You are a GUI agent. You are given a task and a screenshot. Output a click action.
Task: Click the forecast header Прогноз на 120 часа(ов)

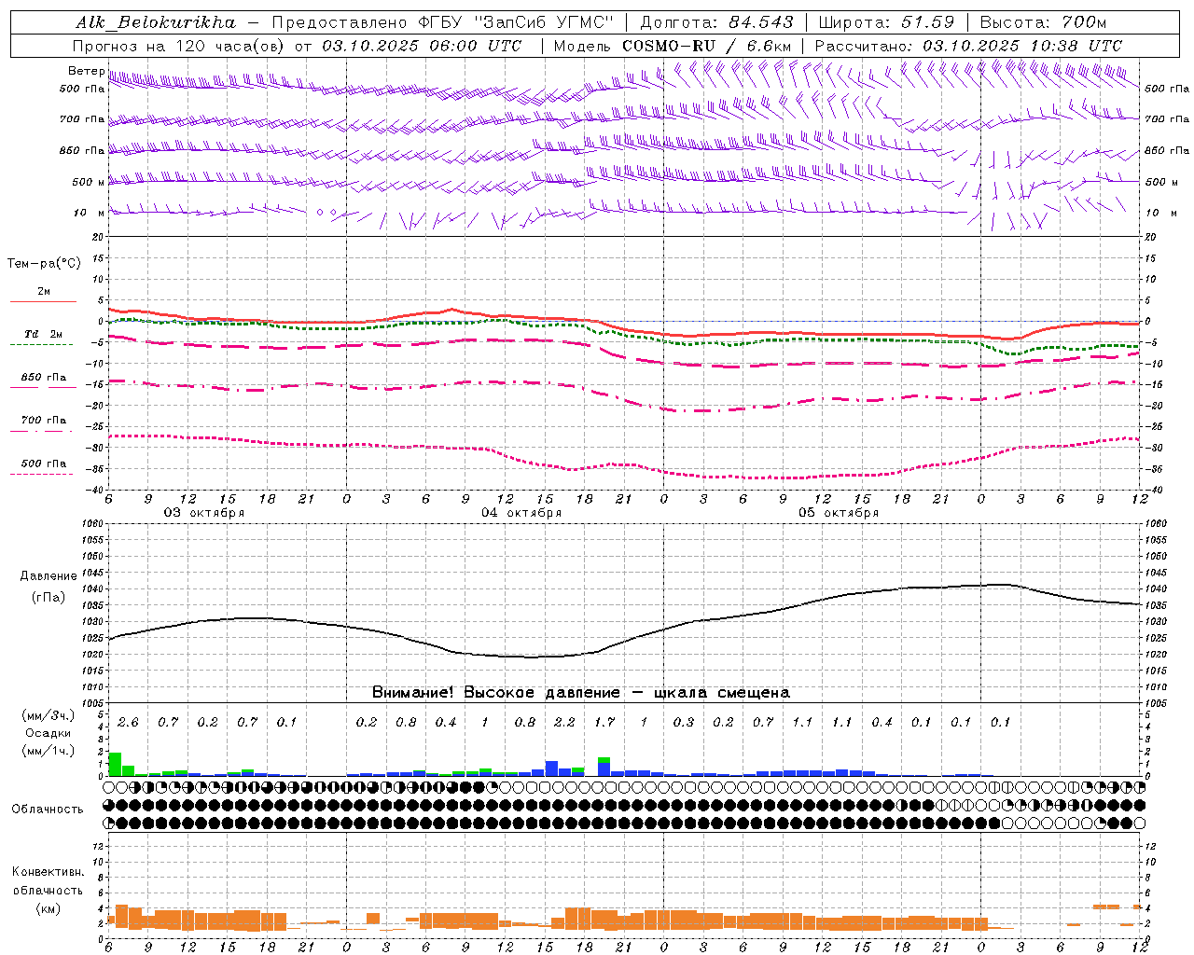(179, 46)
